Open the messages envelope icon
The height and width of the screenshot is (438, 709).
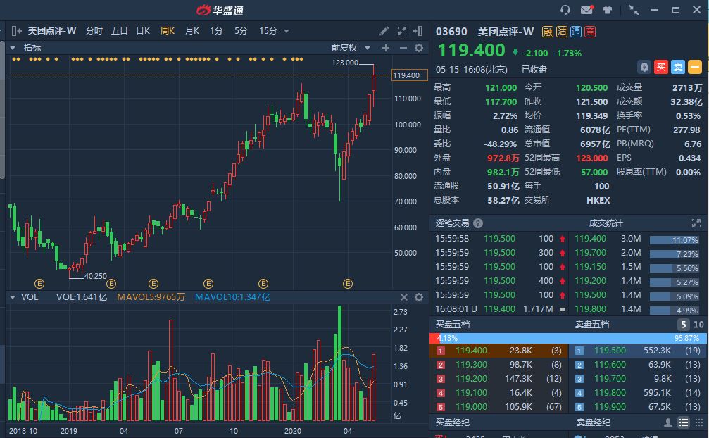(x=586, y=10)
